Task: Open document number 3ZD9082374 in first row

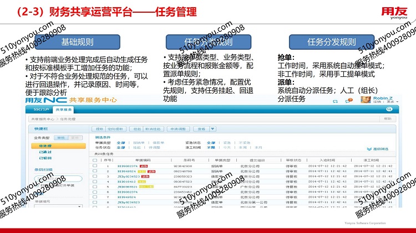Action: 126,165
